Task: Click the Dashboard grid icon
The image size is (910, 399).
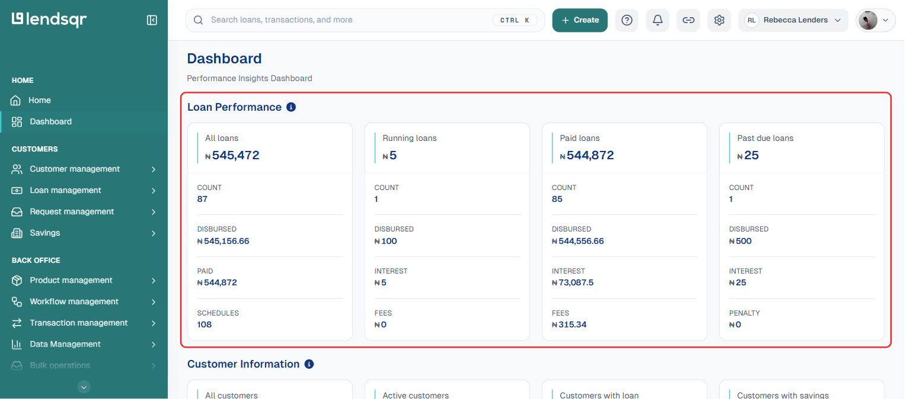Action: (17, 121)
